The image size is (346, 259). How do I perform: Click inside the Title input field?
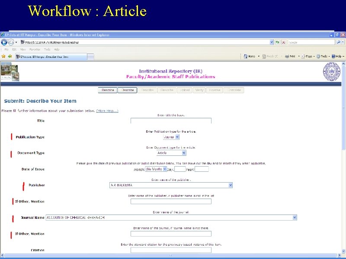(170, 121)
